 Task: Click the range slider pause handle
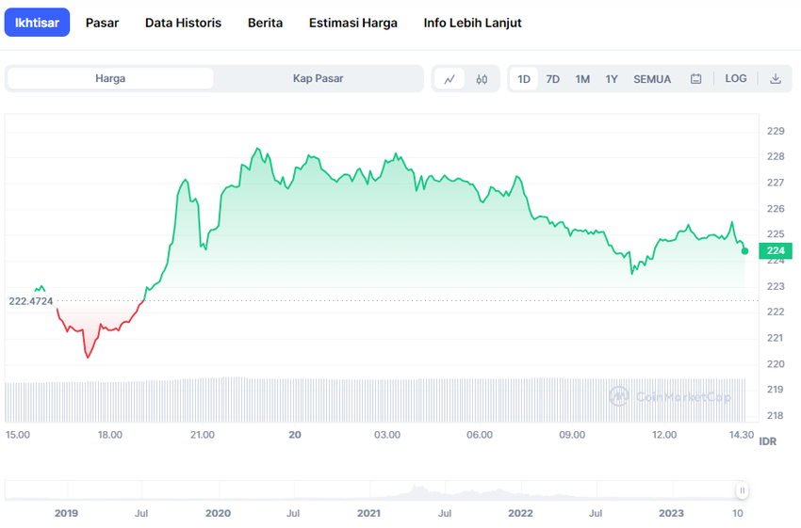pyautogui.click(x=743, y=490)
